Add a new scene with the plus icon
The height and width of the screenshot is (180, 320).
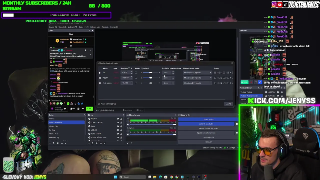(x=50, y=143)
